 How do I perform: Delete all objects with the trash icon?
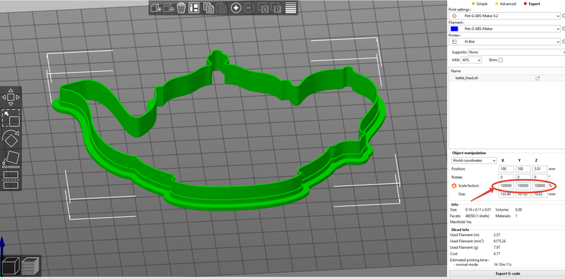point(182,8)
